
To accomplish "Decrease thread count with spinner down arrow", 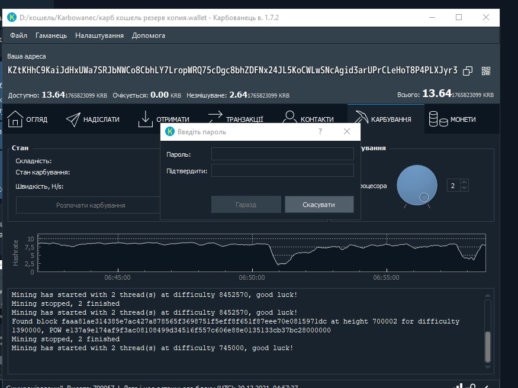I will (464, 189).
